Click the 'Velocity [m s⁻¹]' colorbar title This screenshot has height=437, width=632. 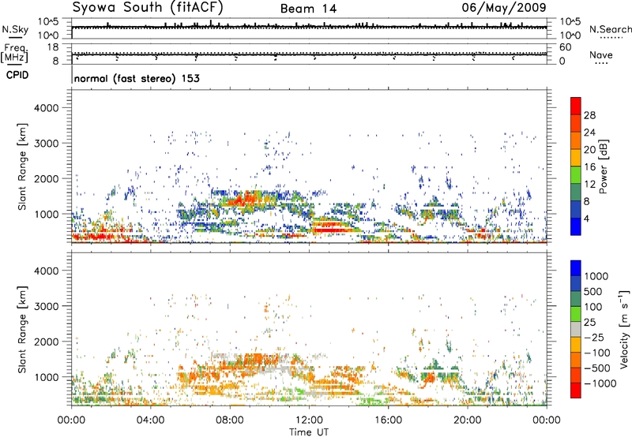[x=624, y=329]
